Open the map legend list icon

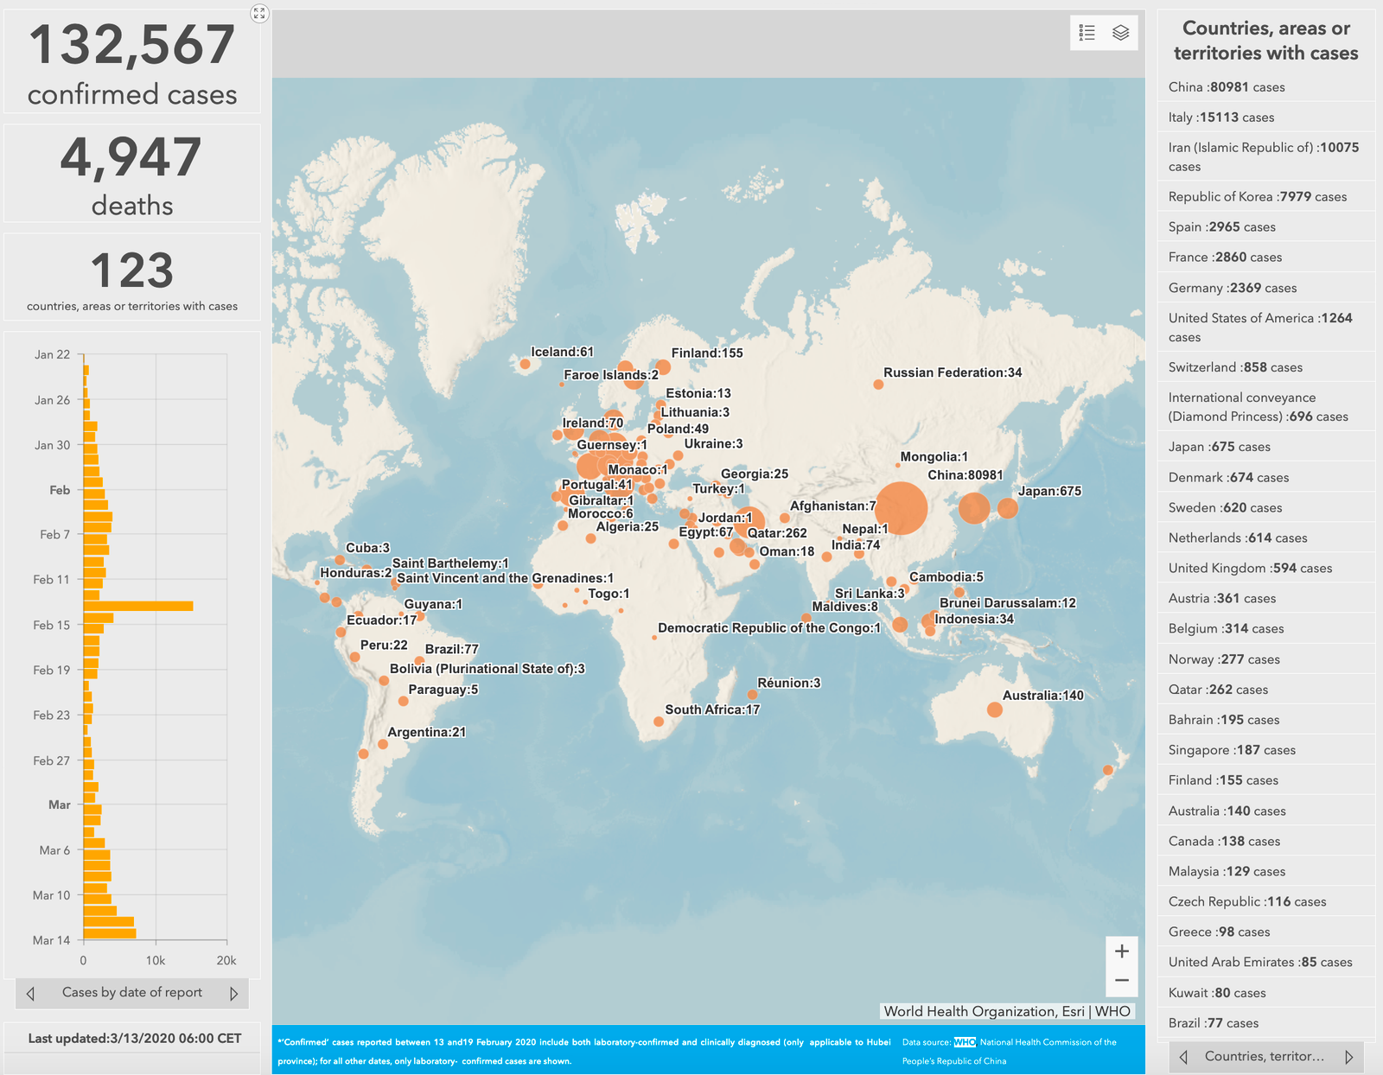point(1087,33)
